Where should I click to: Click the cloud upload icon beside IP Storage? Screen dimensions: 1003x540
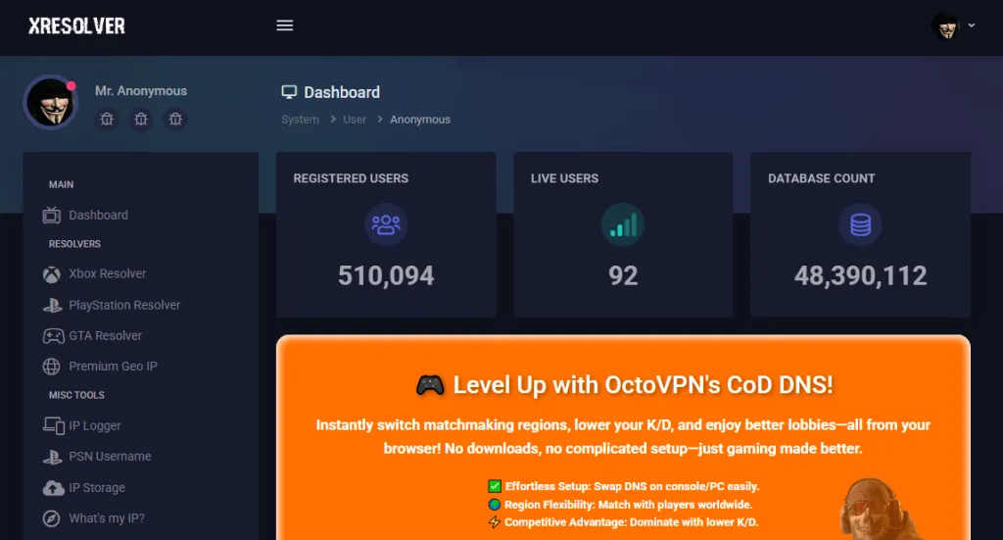point(53,487)
